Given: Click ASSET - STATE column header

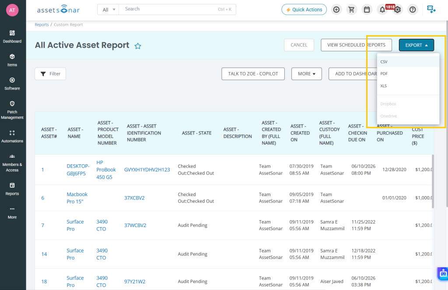Looking at the screenshot, I should coord(196,133).
